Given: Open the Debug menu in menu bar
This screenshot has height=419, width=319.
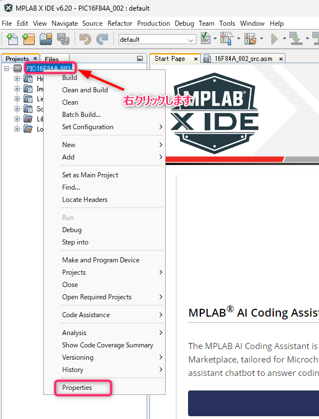Looking at the screenshot, I should (x=184, y=23).
